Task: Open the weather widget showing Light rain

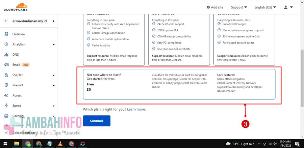Action: click(240, 144)
